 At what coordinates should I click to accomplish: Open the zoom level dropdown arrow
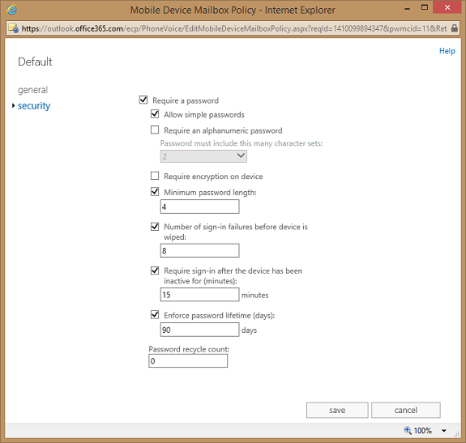coord(444,431)
